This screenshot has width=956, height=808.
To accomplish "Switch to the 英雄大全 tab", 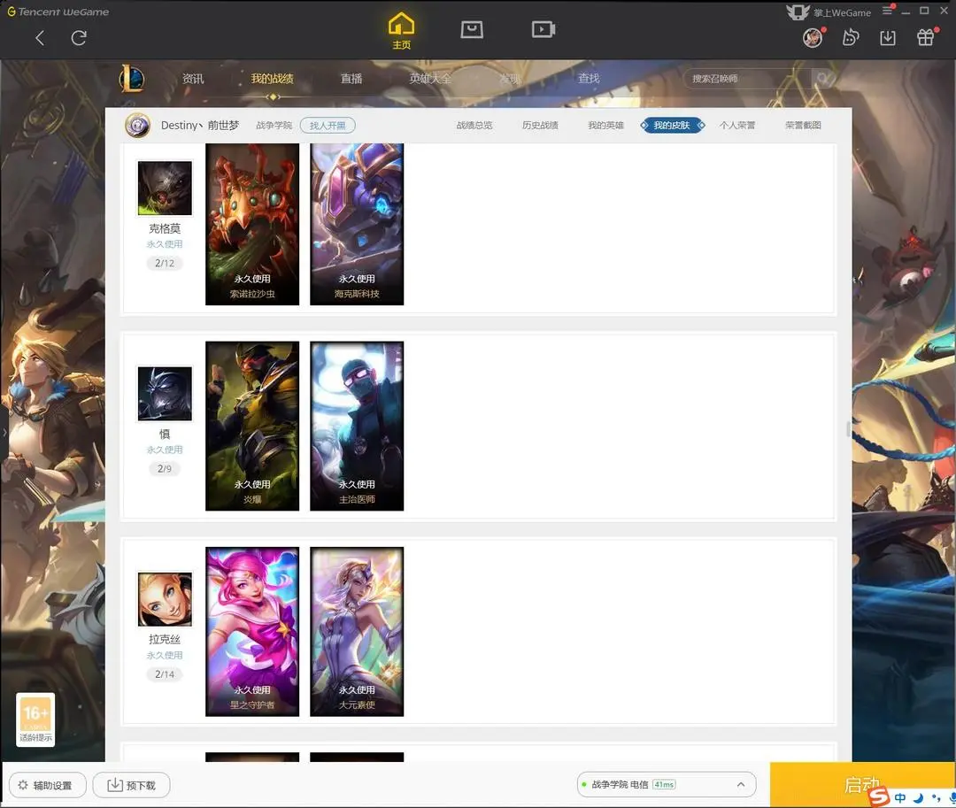I will tap(430, 79).
